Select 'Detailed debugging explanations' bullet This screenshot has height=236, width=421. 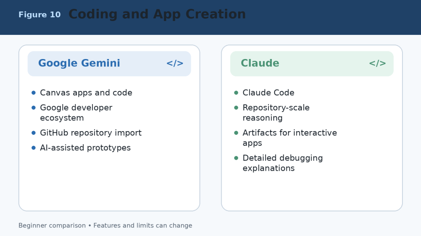click(282, 163)
